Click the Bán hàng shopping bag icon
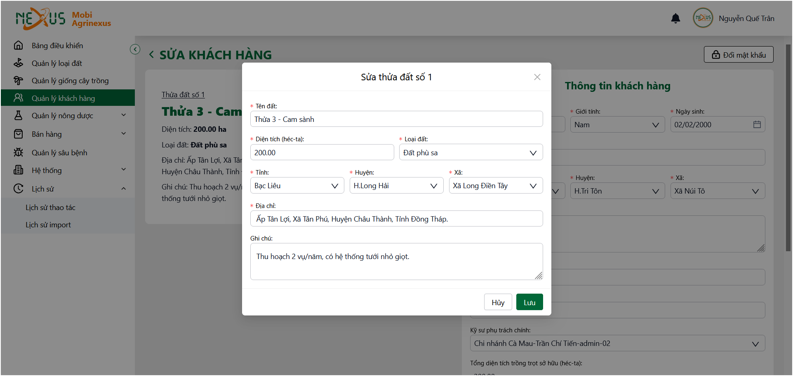 19,134
